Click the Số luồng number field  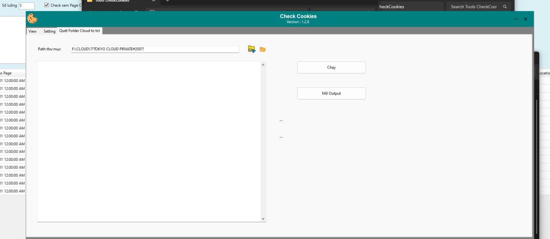(x=26, y=6)
